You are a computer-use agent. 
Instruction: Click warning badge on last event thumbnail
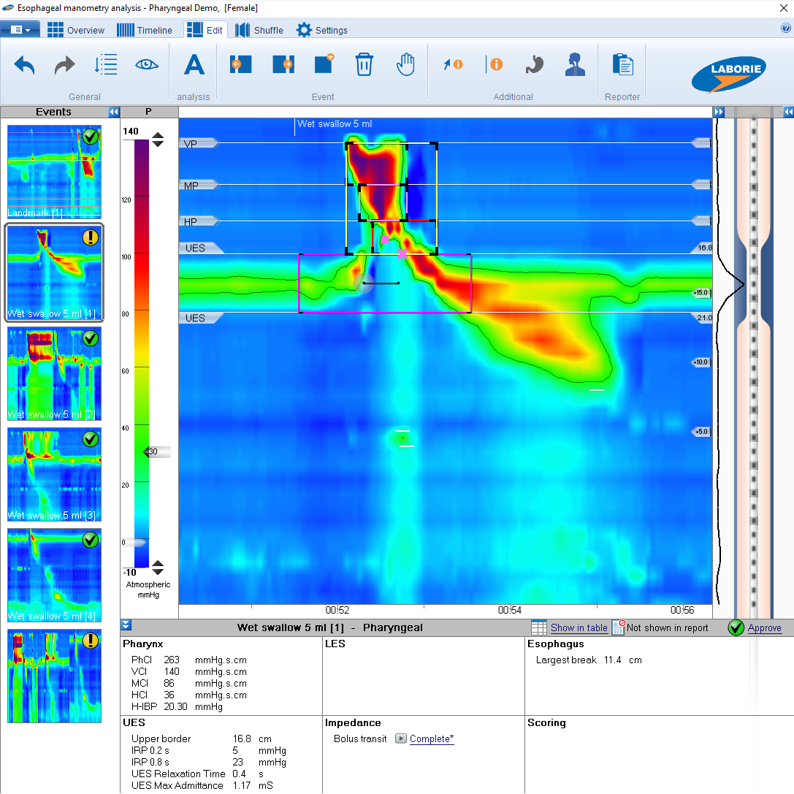pyautogui.click(x=91, y=641)
